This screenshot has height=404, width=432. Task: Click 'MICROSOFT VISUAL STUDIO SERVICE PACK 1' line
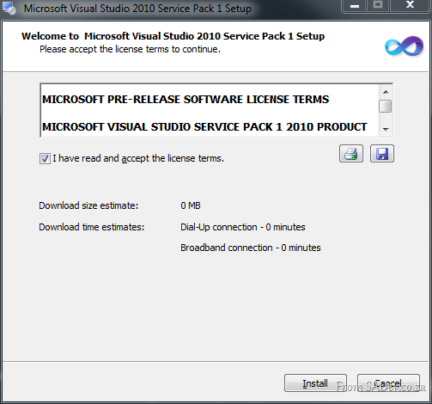tap(204, 127)
